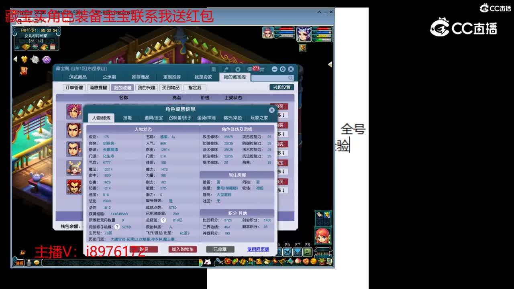Select the antlered girl character avatar in the list
Screen dimensions: 514x289
[74, 168]
